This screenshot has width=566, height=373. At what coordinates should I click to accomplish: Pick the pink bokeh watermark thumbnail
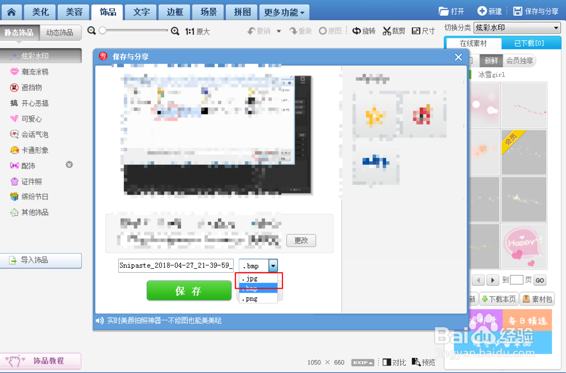point(485,105)
